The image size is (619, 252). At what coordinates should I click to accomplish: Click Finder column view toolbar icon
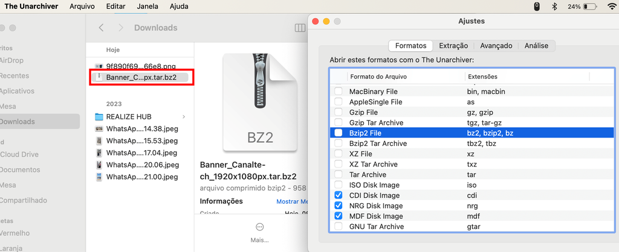pyautogui.click(x=300, y=28)
